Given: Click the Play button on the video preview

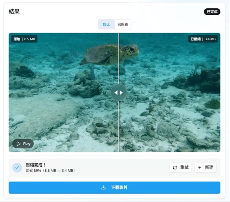Looking at the screenshot, I should point(23,144).
